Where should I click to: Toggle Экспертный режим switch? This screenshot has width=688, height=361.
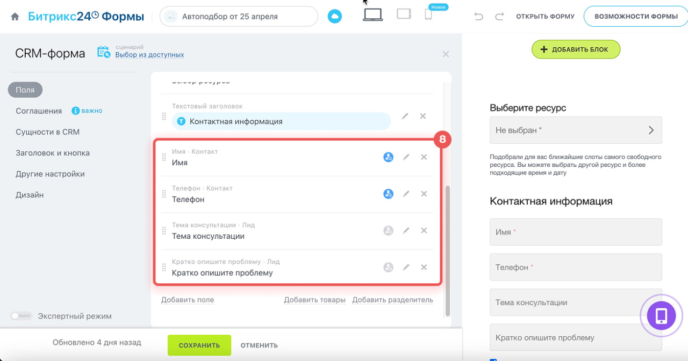pyautogui.click(x=21, y=316)
